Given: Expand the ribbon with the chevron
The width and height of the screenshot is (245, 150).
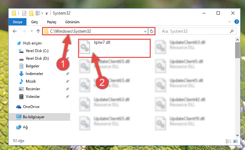Looking at the screenshot, I should point(229,22).
